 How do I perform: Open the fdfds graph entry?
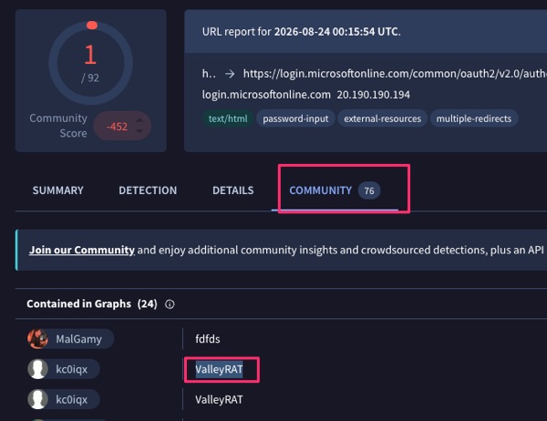tap(208, 339)
